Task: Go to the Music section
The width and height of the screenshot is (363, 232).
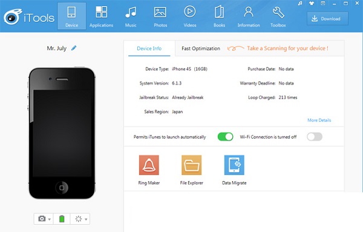Action: 131,16
